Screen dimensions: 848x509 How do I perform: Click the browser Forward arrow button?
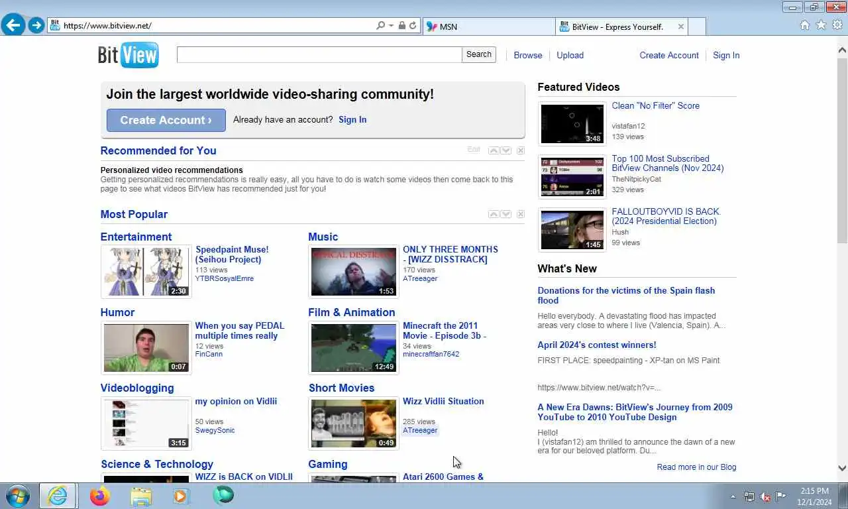tap(36, 26)
